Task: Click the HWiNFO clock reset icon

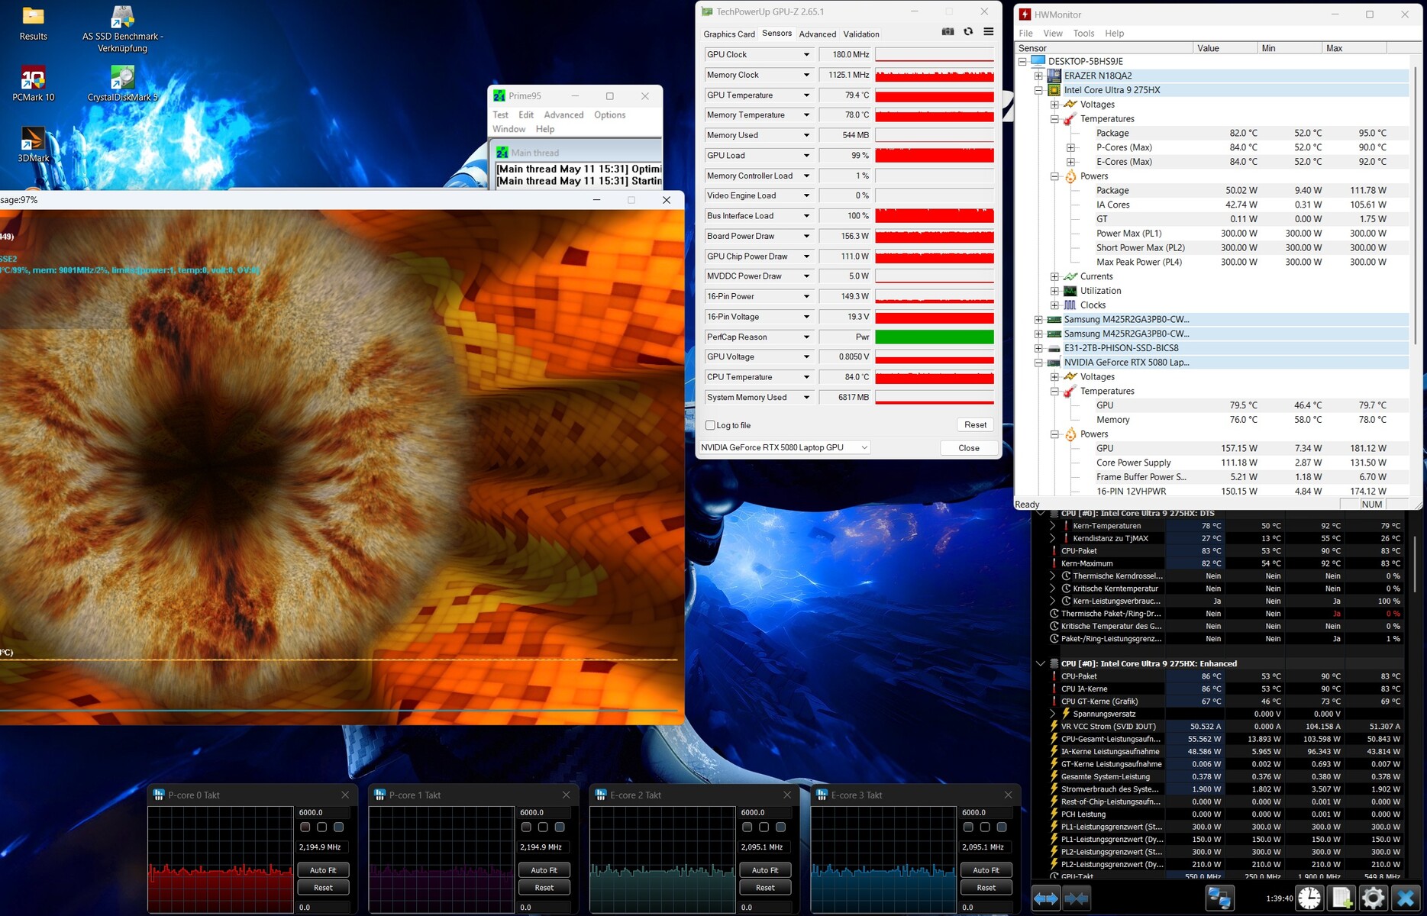Action: [x=1309, y=898]
